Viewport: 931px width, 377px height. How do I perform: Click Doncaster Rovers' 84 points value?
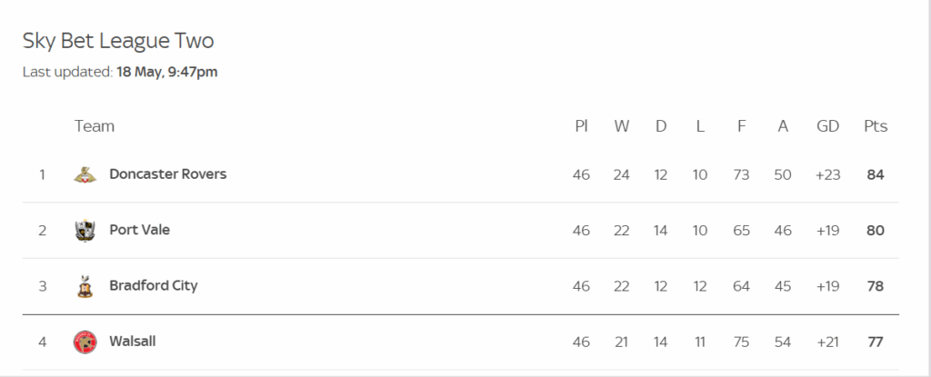(876, 174)
